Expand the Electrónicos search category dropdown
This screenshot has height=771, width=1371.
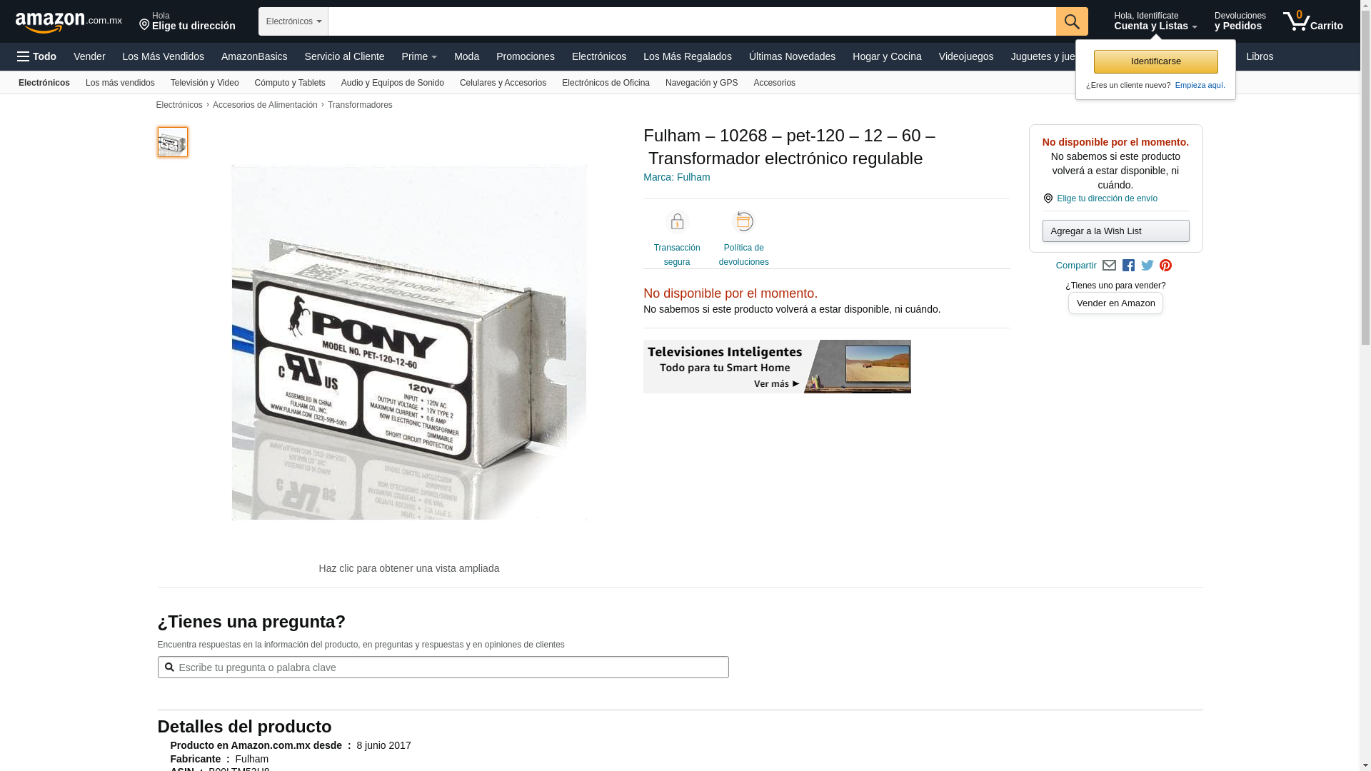293,21
